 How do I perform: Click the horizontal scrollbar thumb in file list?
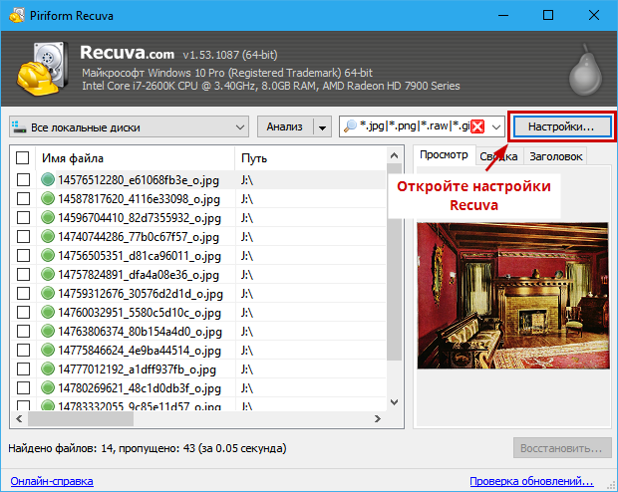click(x=81, y=418)
